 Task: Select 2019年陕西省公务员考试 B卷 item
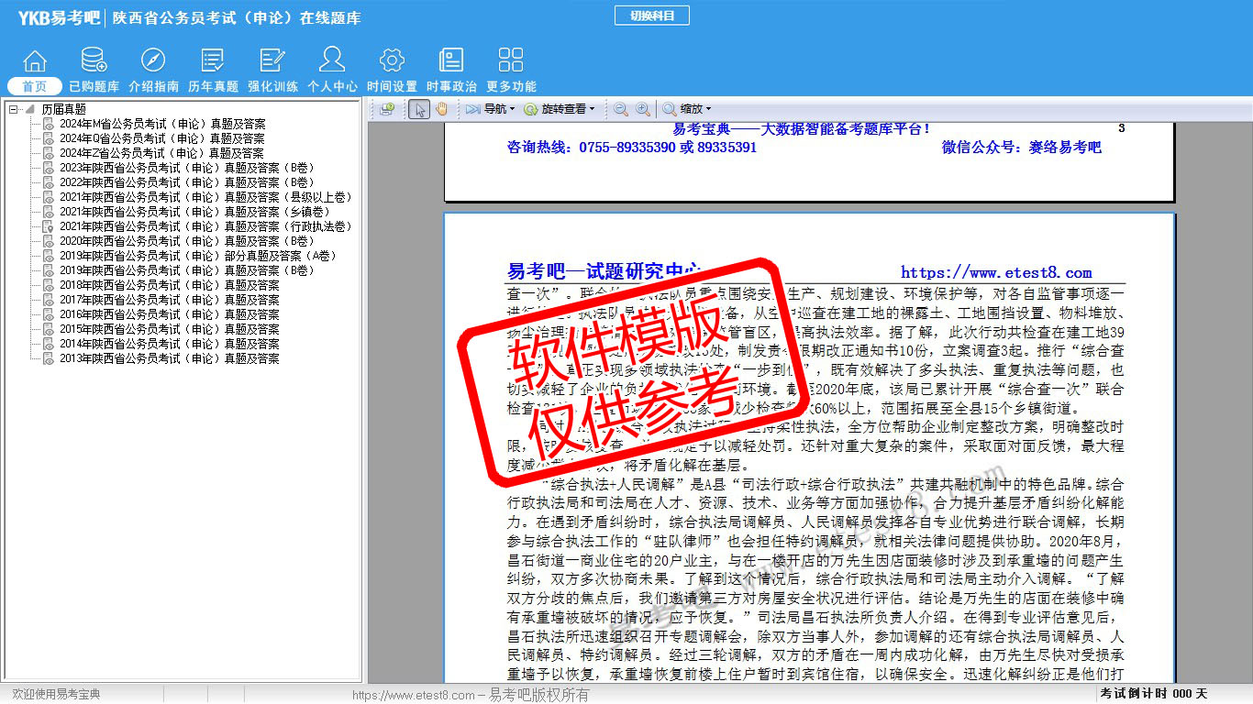pos(187,270)
